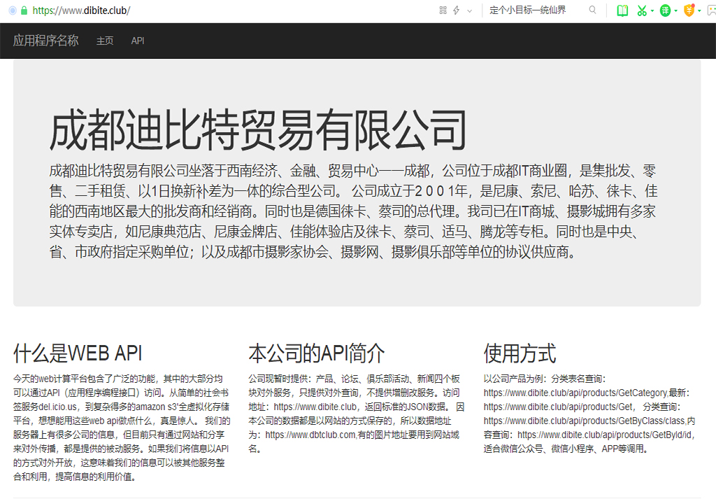Expand the scissors screenshot dropdown arrow
This screenshot has height=499, width=716.
coord(652,10)
